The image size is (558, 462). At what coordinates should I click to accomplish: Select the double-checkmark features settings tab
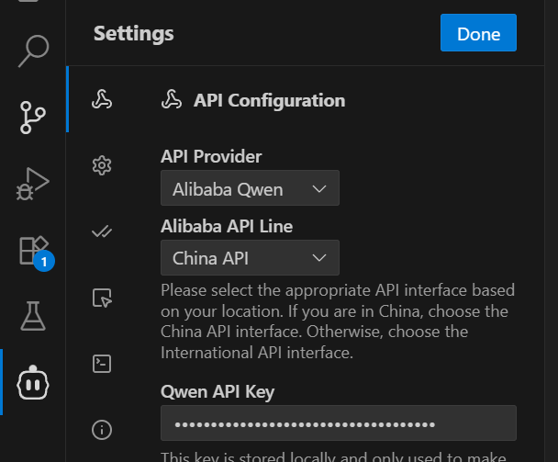102,231
